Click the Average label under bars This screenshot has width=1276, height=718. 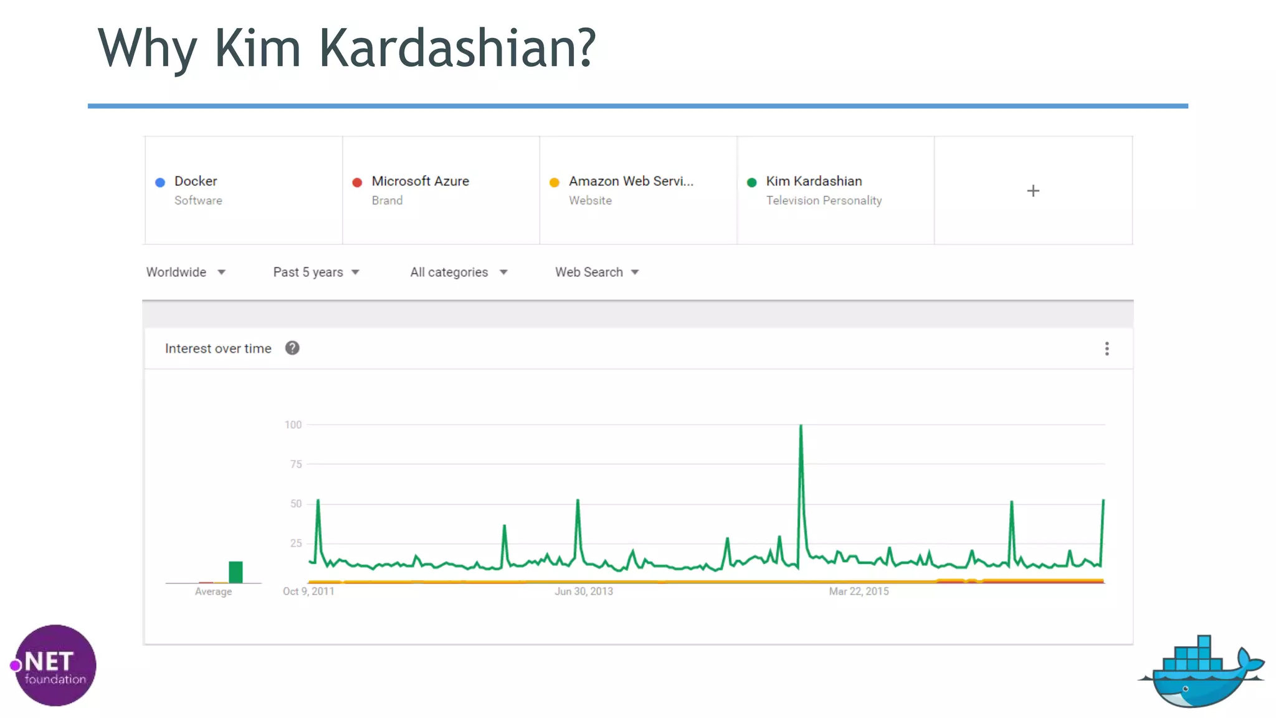[x=213, y=591]
